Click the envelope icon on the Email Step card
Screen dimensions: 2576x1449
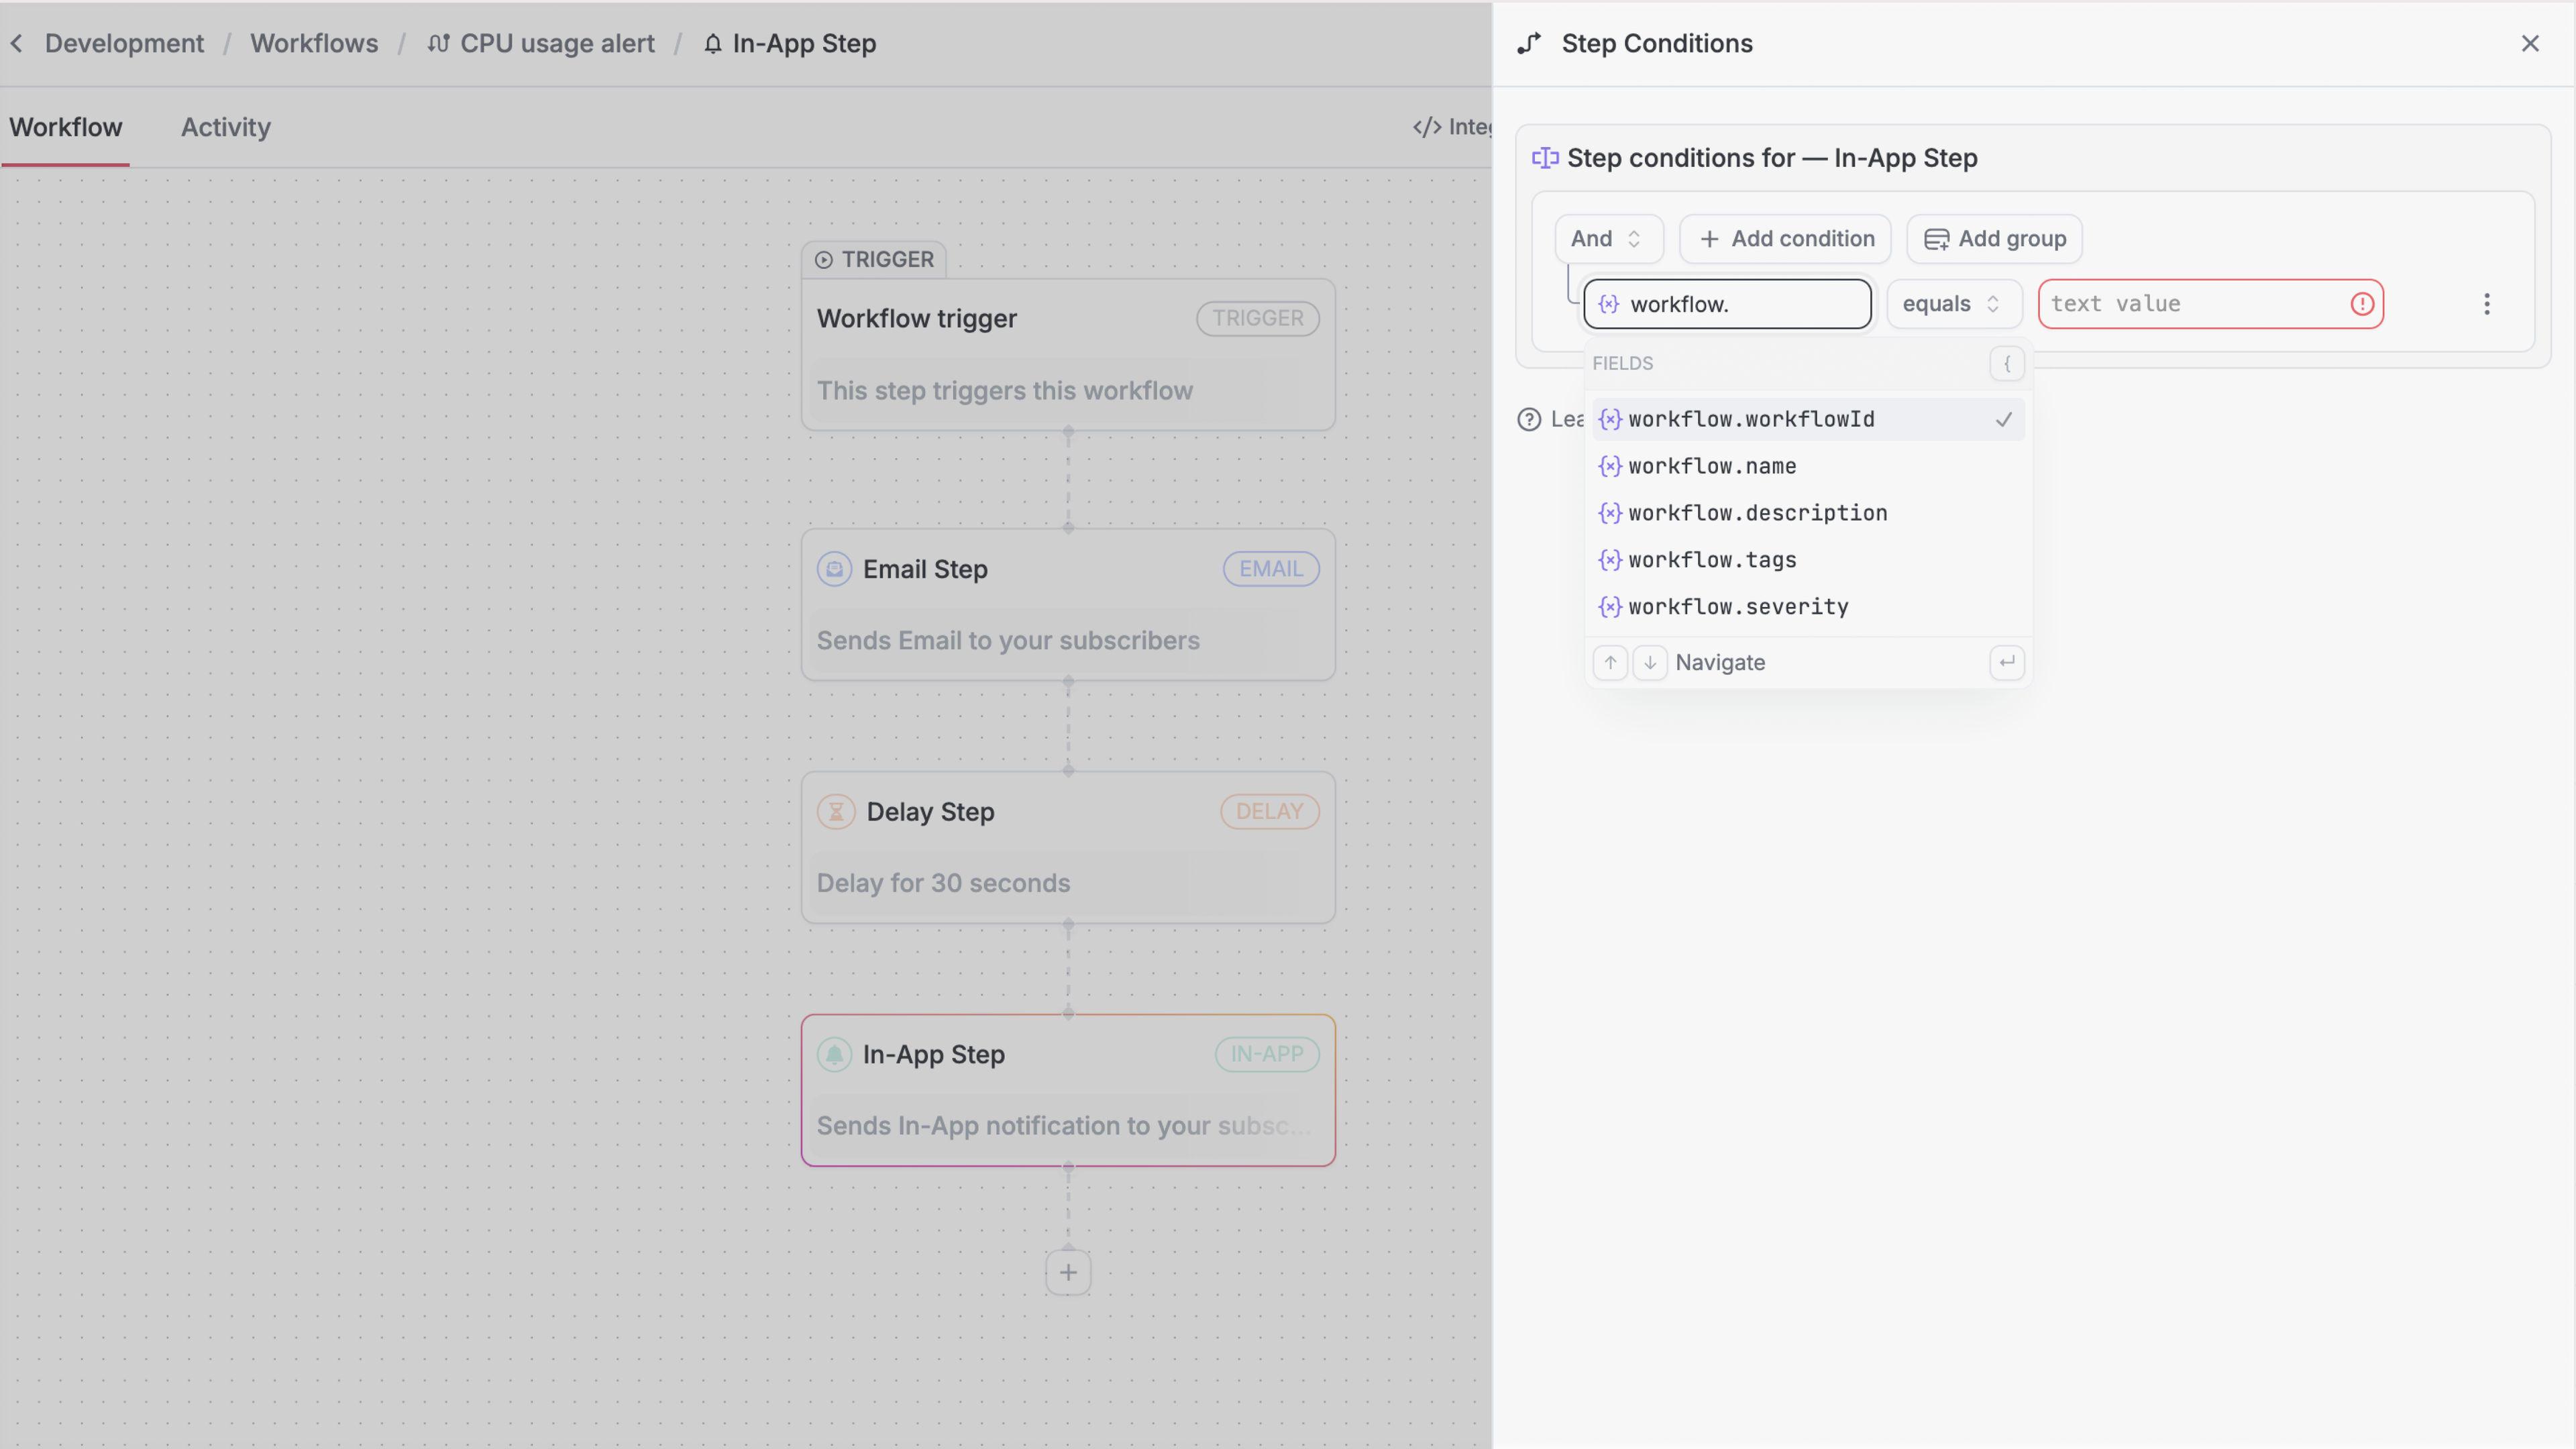[x=836, y=568]
